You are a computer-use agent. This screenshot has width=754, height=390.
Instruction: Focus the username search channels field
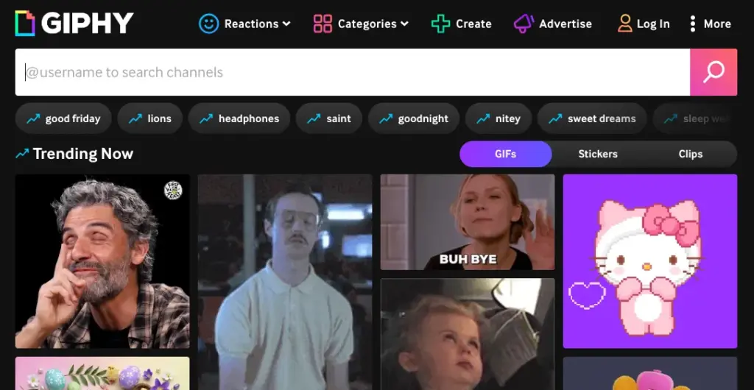coord(353,72)
